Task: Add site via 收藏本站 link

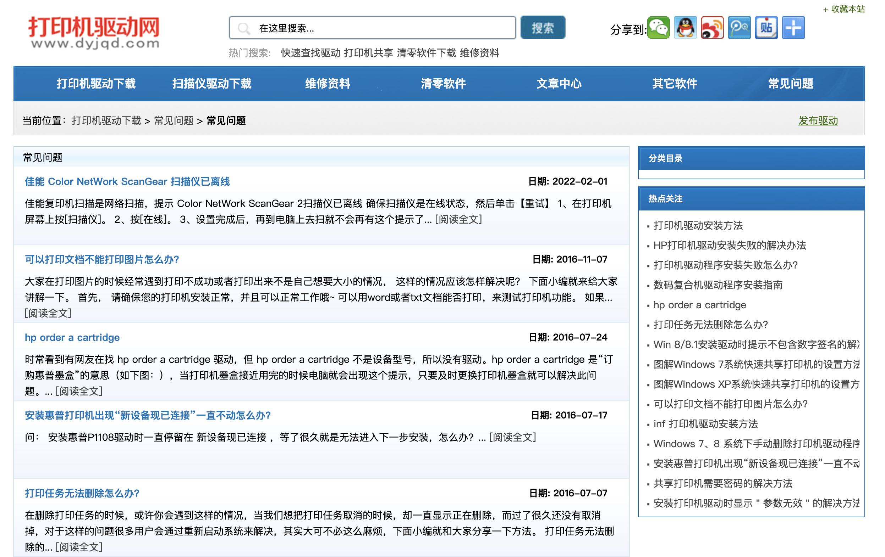Action: coord(843,9)
